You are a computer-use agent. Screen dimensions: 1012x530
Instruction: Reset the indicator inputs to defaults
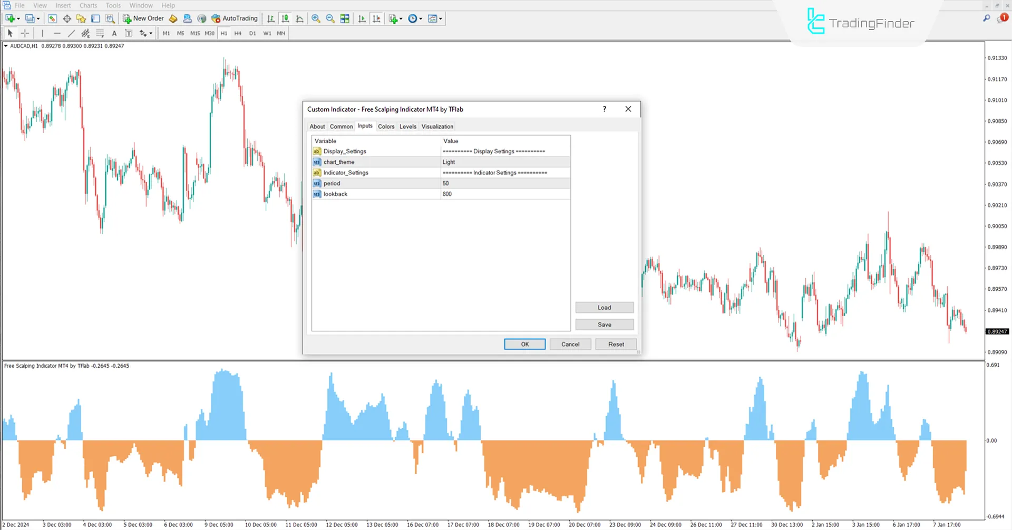click(616, 344)
